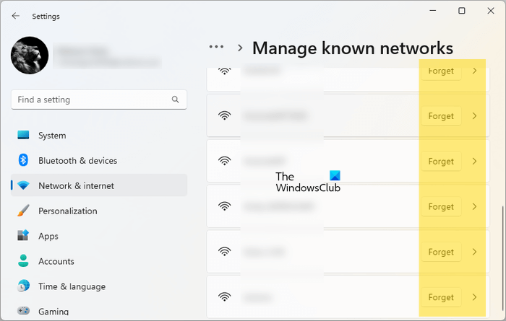Click the search magnifier icon
This screenshot has width=506, height=321.
[x=176, y=100]
